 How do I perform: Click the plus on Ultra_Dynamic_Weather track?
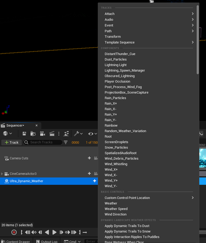pos(95,181)
